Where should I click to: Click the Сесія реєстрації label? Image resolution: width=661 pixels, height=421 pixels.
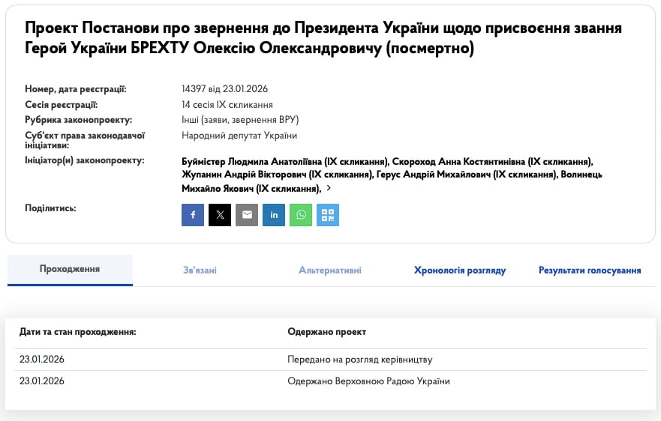(x=61, y=104)
